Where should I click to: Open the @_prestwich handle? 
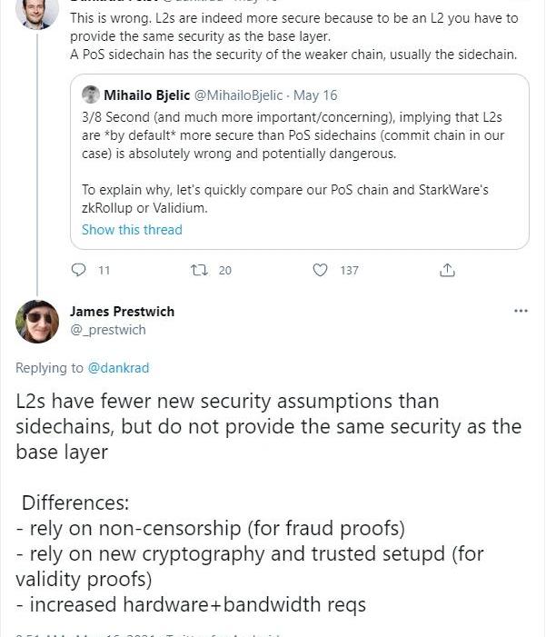pyautogui.click(x=107, y=330)
